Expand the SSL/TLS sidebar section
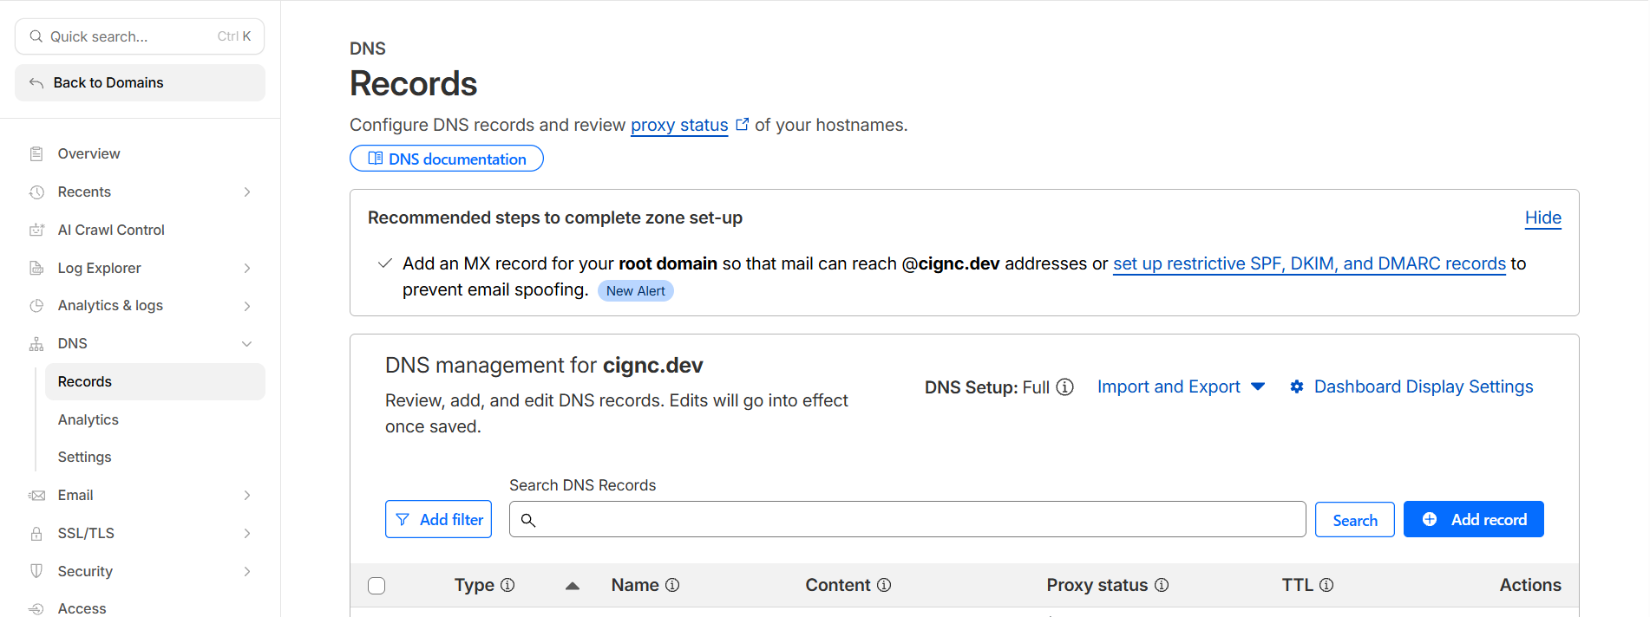Viewport: 1650px width, 617px height. (246, 534)
